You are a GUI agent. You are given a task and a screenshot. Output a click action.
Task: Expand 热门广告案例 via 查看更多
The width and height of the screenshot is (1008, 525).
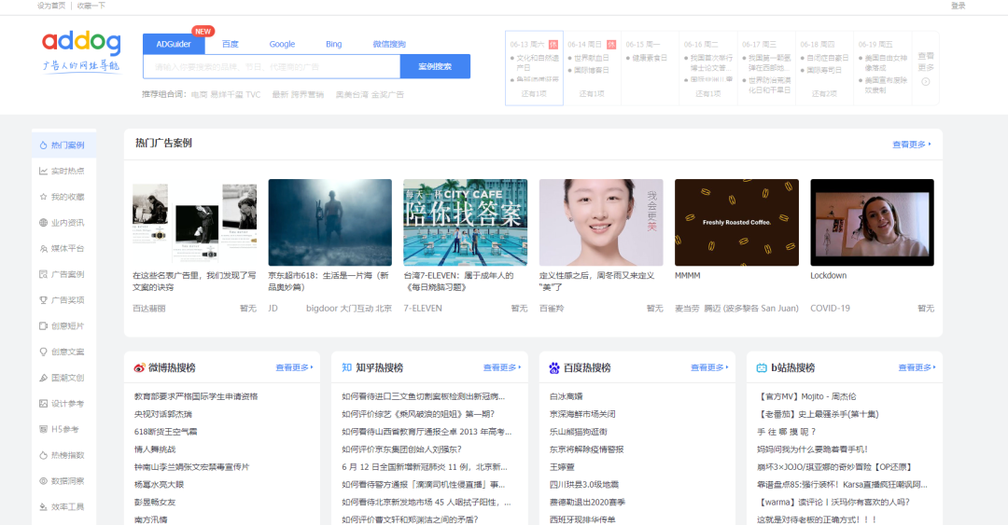tap(912, 144)
